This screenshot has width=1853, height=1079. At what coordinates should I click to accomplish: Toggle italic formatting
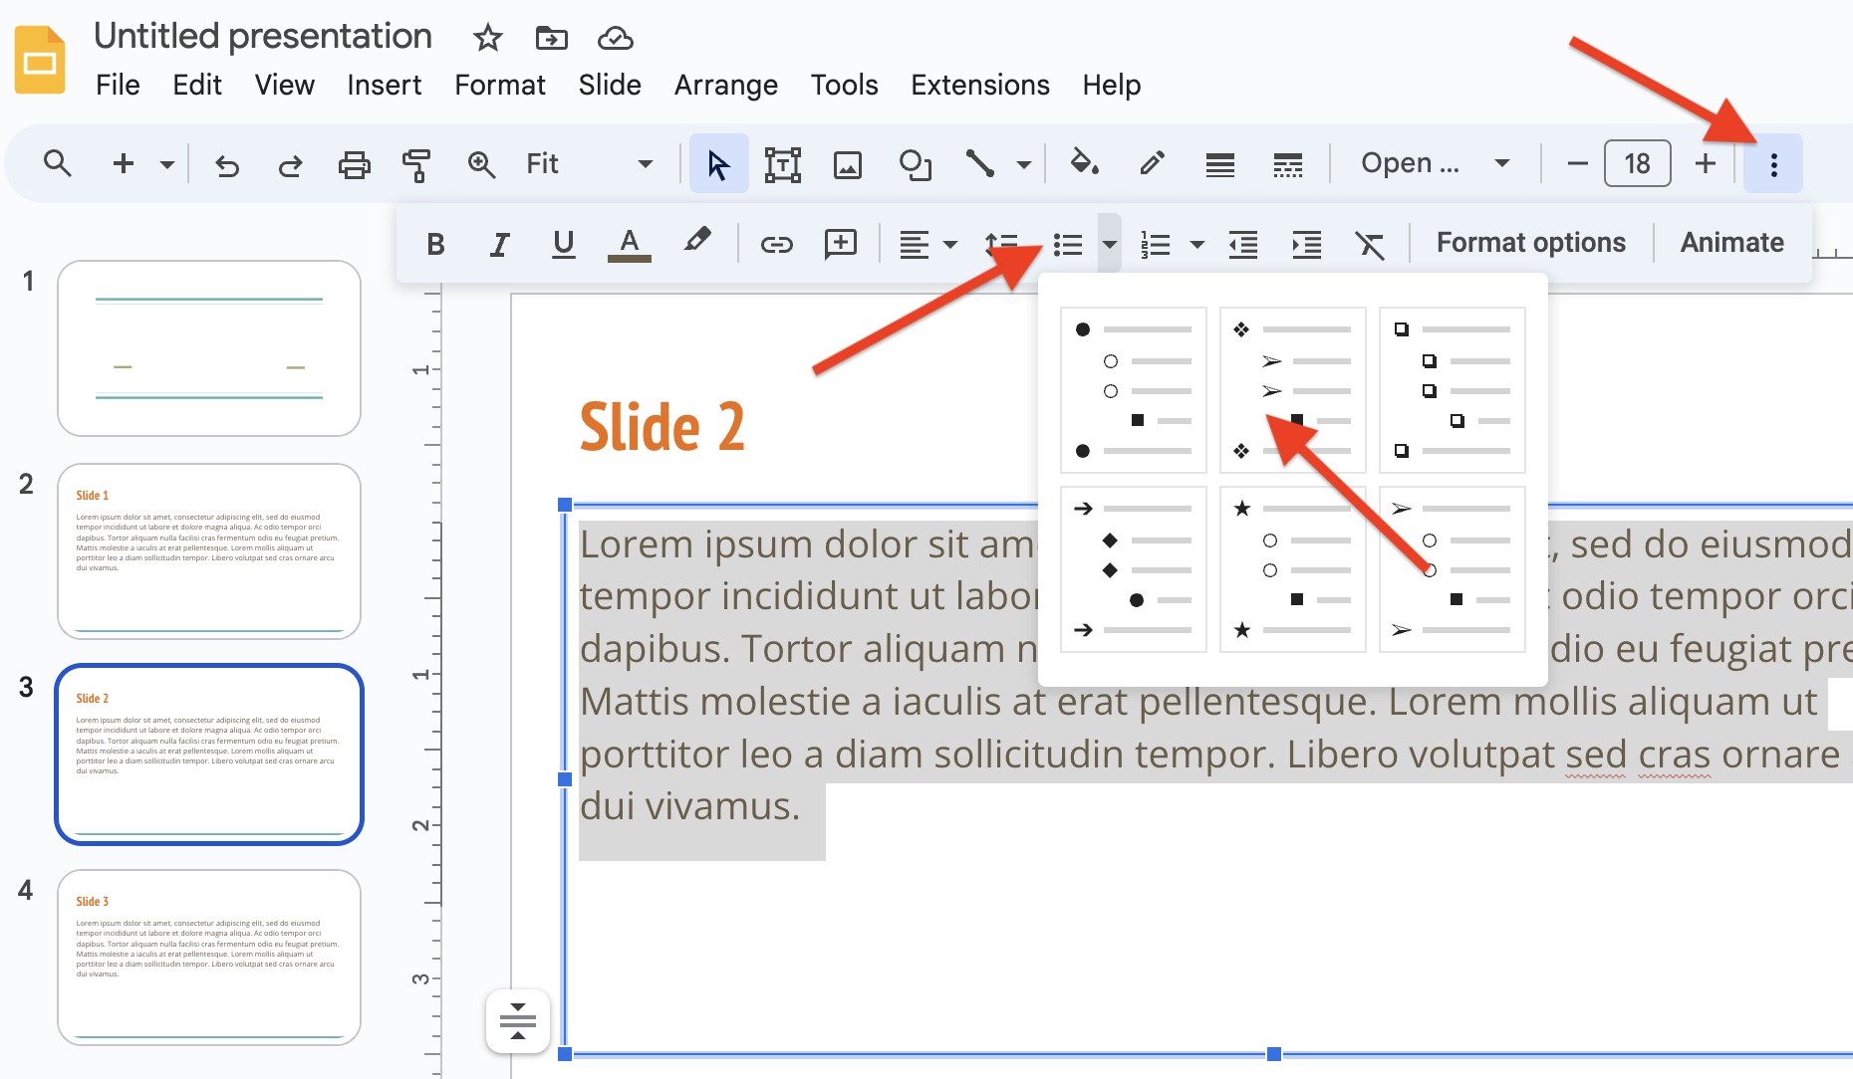(498, 242)
